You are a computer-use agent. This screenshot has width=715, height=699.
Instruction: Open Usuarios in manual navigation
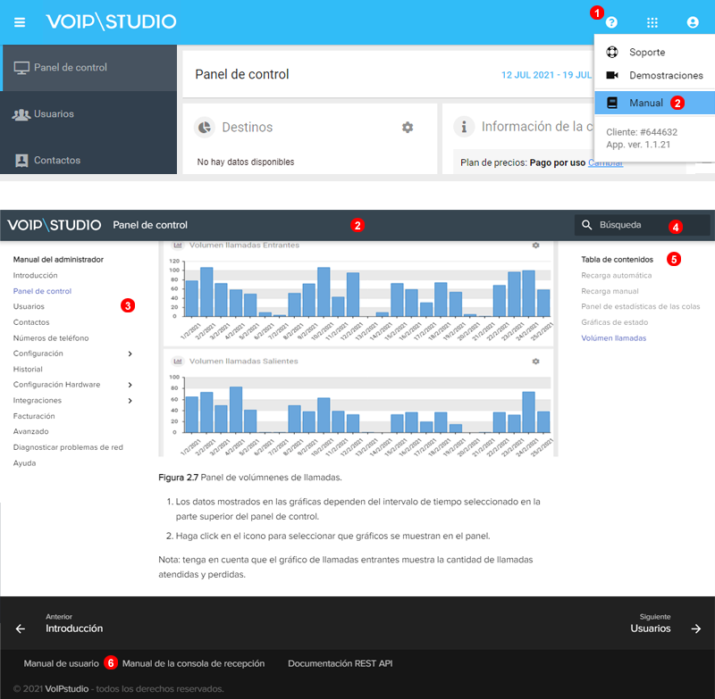tap(29, 306)
